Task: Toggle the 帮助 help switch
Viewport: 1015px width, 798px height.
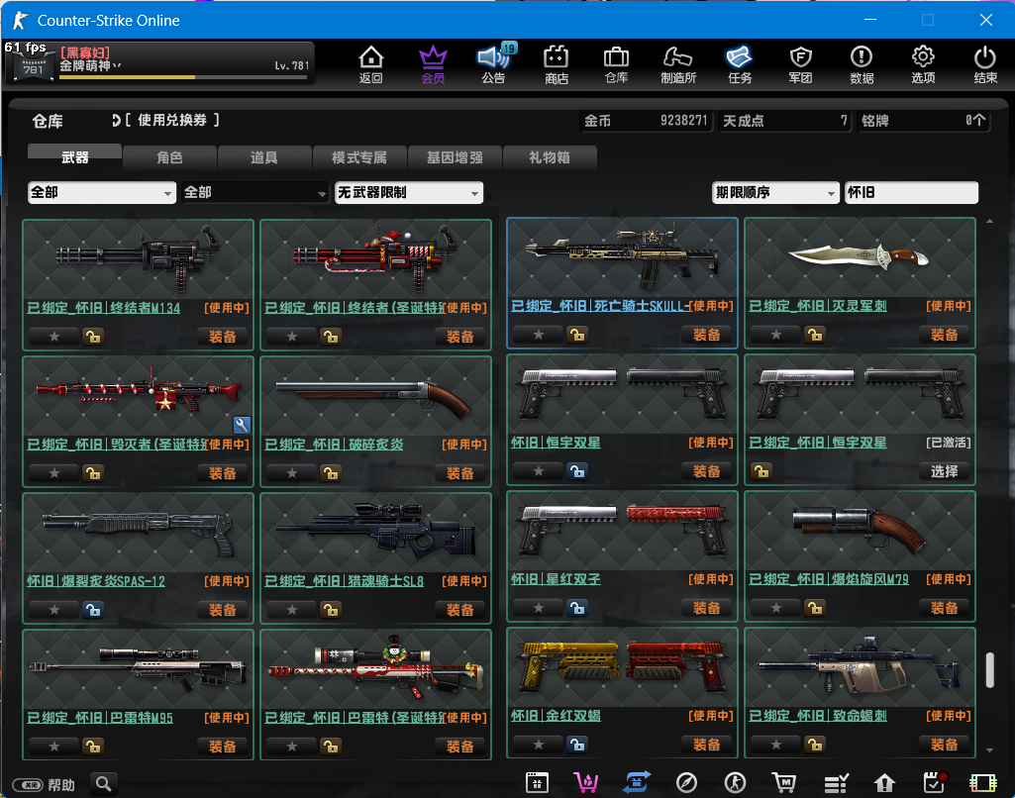Action: point(28,785)
